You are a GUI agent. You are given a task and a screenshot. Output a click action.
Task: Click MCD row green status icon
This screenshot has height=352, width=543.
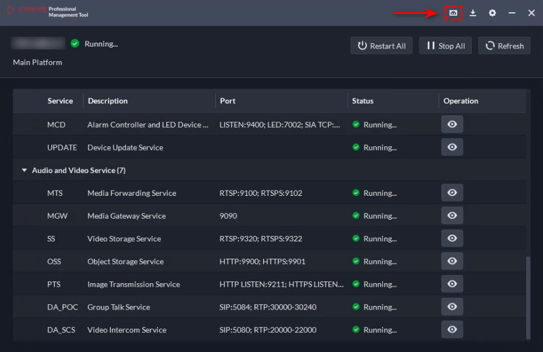tap(356, 125)
